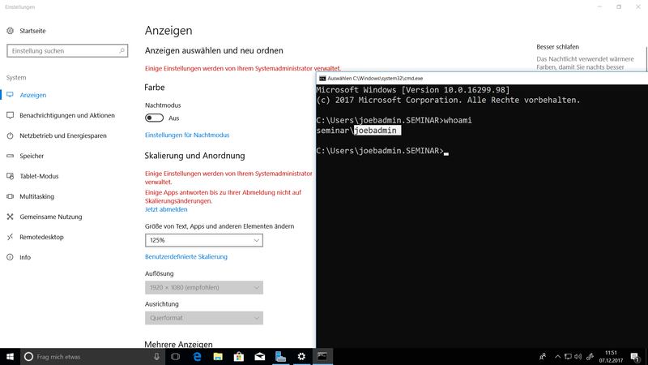Screen dimensions: 648x365
Task: Open the Mail app from the taskbar
Action: tap(260, 356)
